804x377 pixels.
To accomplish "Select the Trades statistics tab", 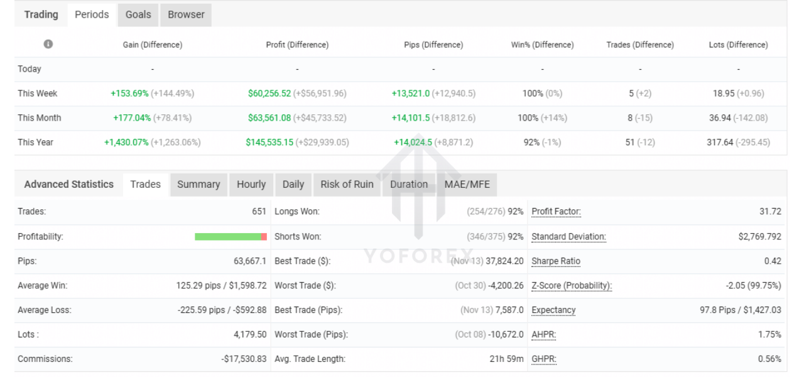I will (145, 184).
